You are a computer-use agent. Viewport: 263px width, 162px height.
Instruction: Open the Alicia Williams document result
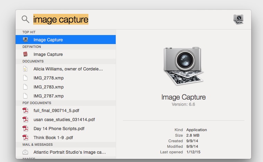65,69
